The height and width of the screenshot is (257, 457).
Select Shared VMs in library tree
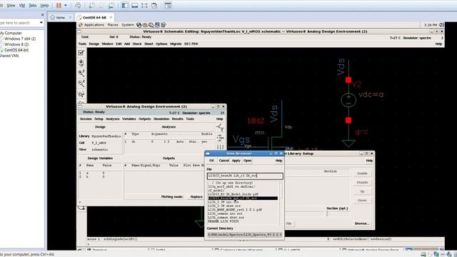9,56
